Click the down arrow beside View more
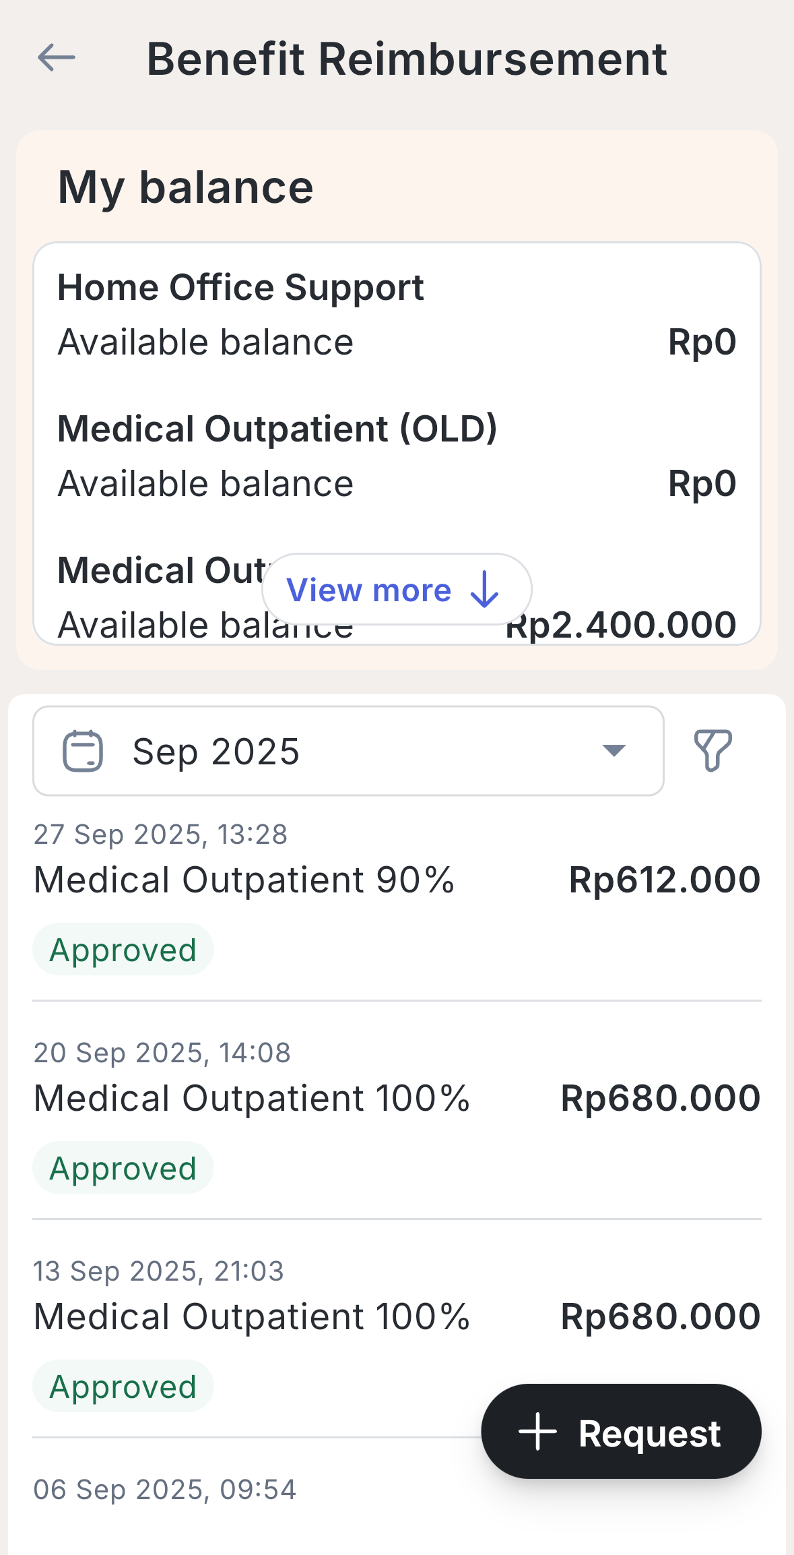Screen dimensions: 794x1555 [x=484, y=590]
